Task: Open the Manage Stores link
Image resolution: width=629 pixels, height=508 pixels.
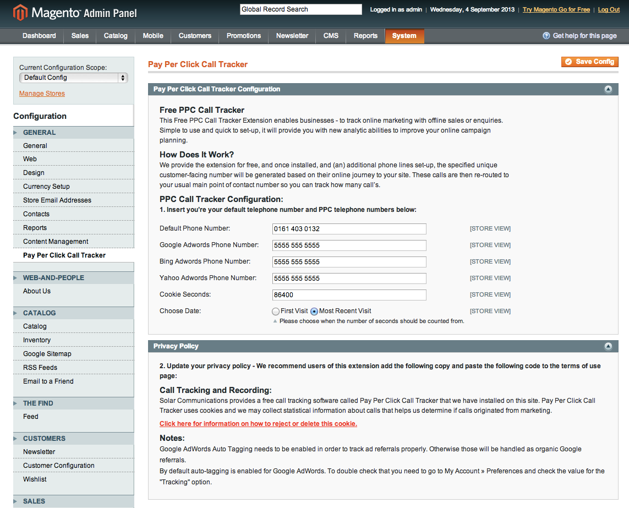Action: click(42, 94)
